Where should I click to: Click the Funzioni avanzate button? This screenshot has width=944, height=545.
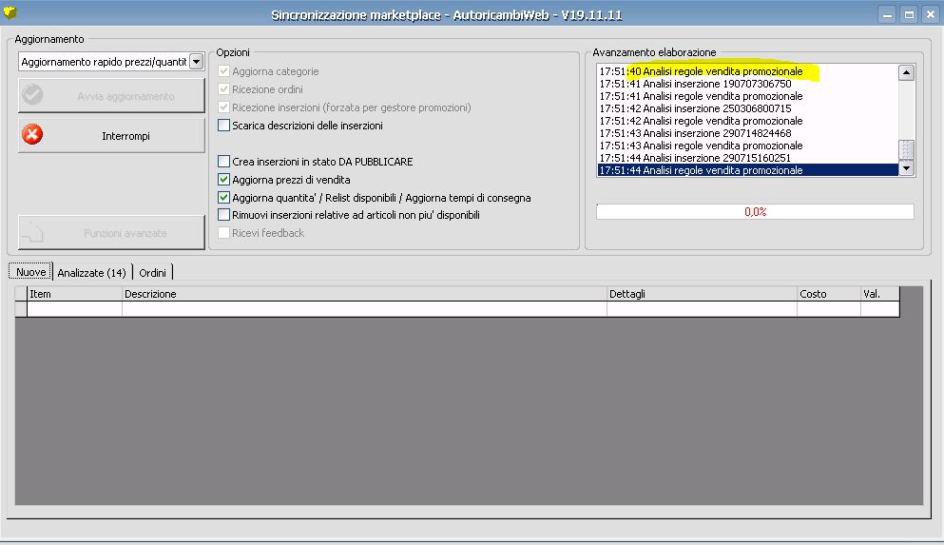(111, 232)
